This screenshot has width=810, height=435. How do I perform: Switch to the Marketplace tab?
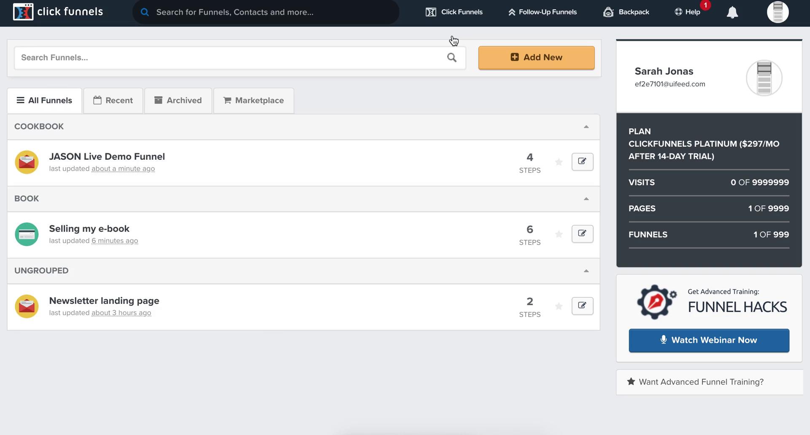coord(254,101)
